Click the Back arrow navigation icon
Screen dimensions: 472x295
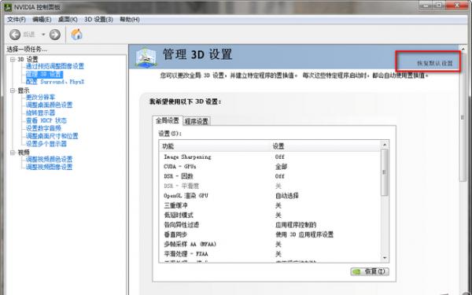click(15, 35)
